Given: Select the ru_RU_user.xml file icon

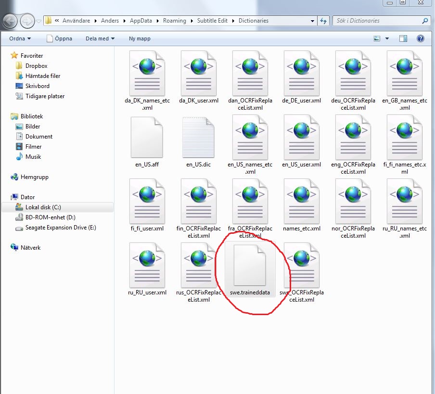Looking at the screenshot, I should [147, 266].
